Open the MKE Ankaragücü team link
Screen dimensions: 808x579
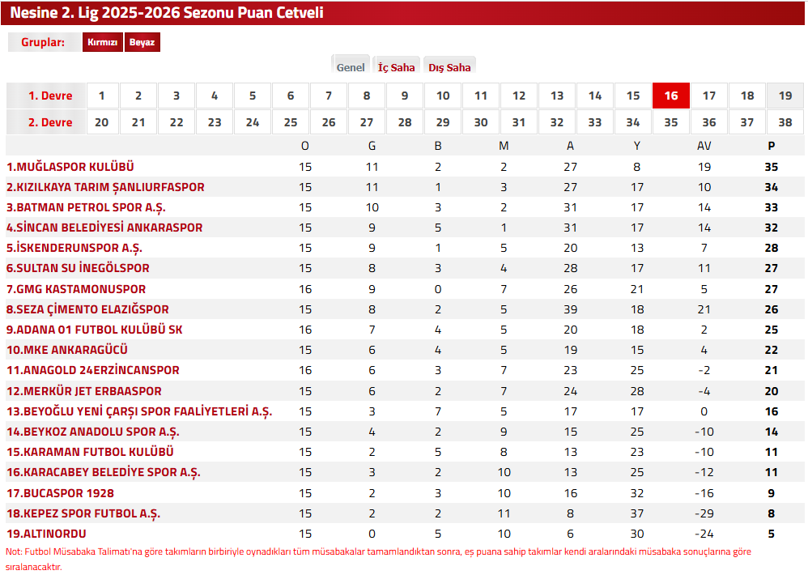(67, 350)
